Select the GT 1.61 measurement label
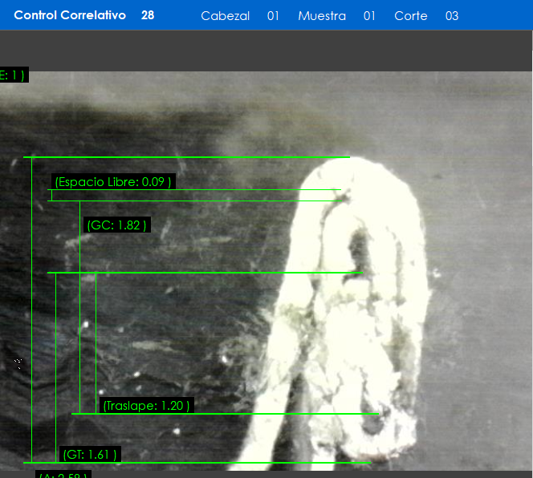 90,455
